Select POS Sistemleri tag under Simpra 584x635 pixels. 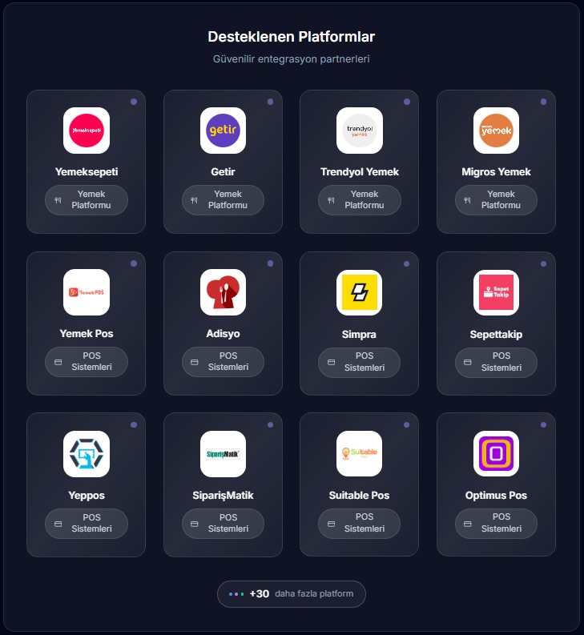360,362
